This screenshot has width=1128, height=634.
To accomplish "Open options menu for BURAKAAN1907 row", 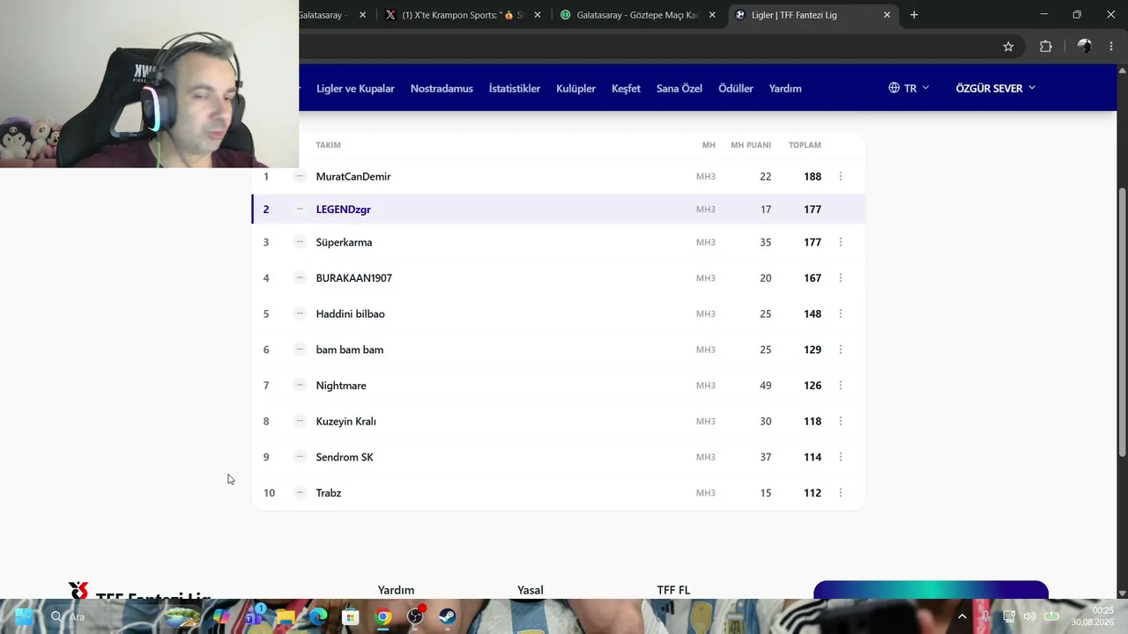I will [841, 278].
